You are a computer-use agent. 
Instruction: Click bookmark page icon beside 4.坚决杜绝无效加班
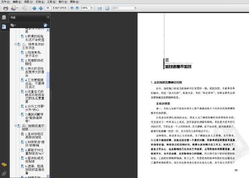(x=22, y=158)
